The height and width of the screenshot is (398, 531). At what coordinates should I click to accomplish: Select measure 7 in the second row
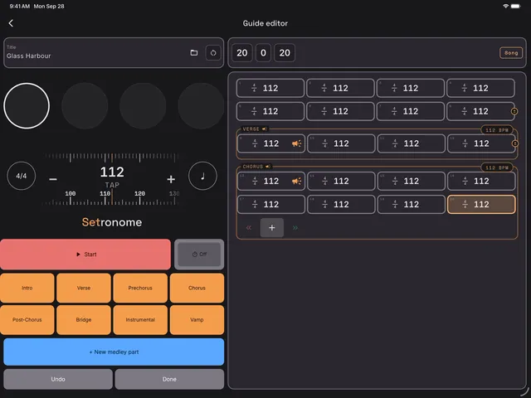pos(411,111)
